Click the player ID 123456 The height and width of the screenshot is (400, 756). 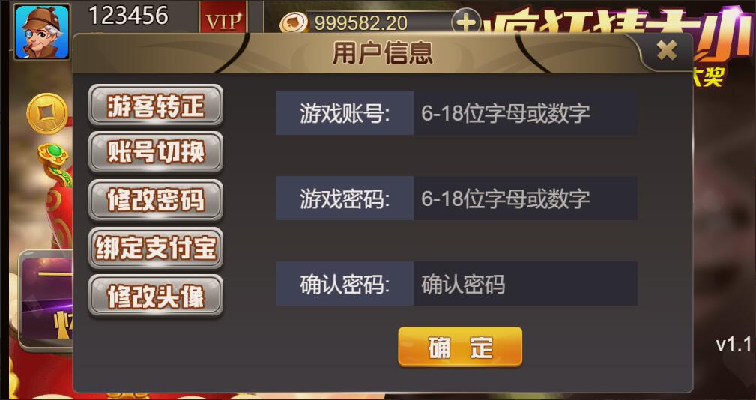(x=128, y=16)
